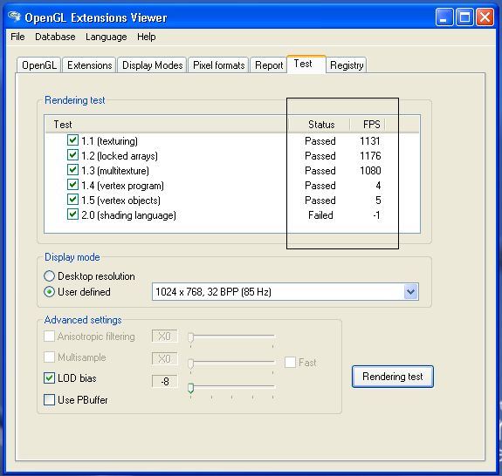Open the Registry tab
Image resolution: width=502 pixels, height=476 pixels.
[x=347, y=65]
